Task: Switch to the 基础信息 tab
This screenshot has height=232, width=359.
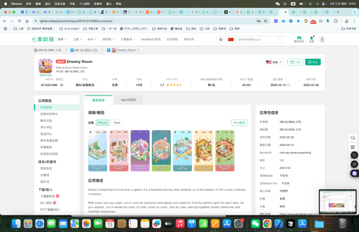Action: pos(98,100)
